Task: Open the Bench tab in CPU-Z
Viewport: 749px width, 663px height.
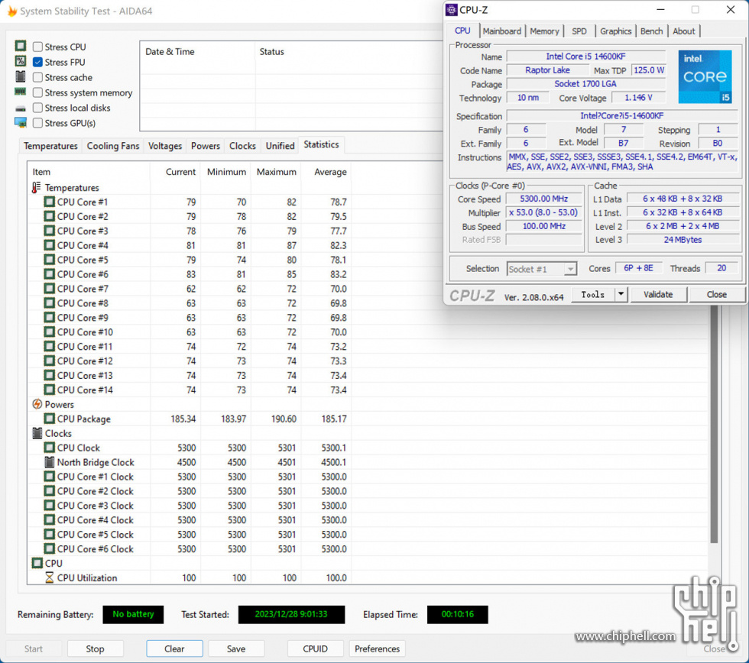Action: click(651, 31)
